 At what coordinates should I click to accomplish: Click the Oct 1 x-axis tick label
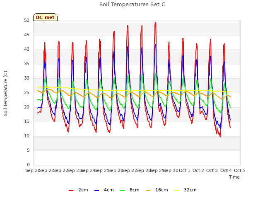[185, 170]
